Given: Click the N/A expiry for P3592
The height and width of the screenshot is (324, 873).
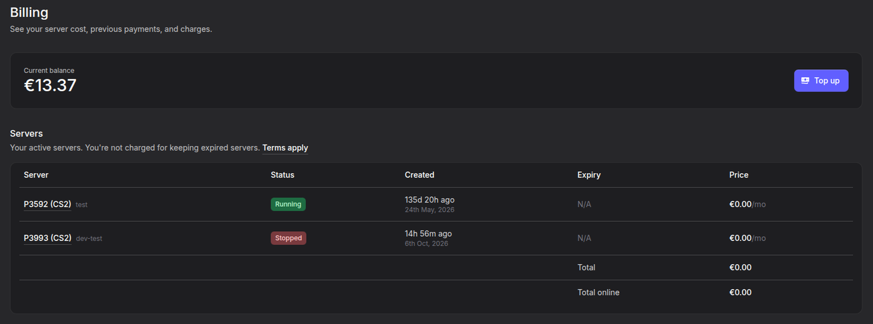Looking at the screenshot, I should click(x=584, y=204).
